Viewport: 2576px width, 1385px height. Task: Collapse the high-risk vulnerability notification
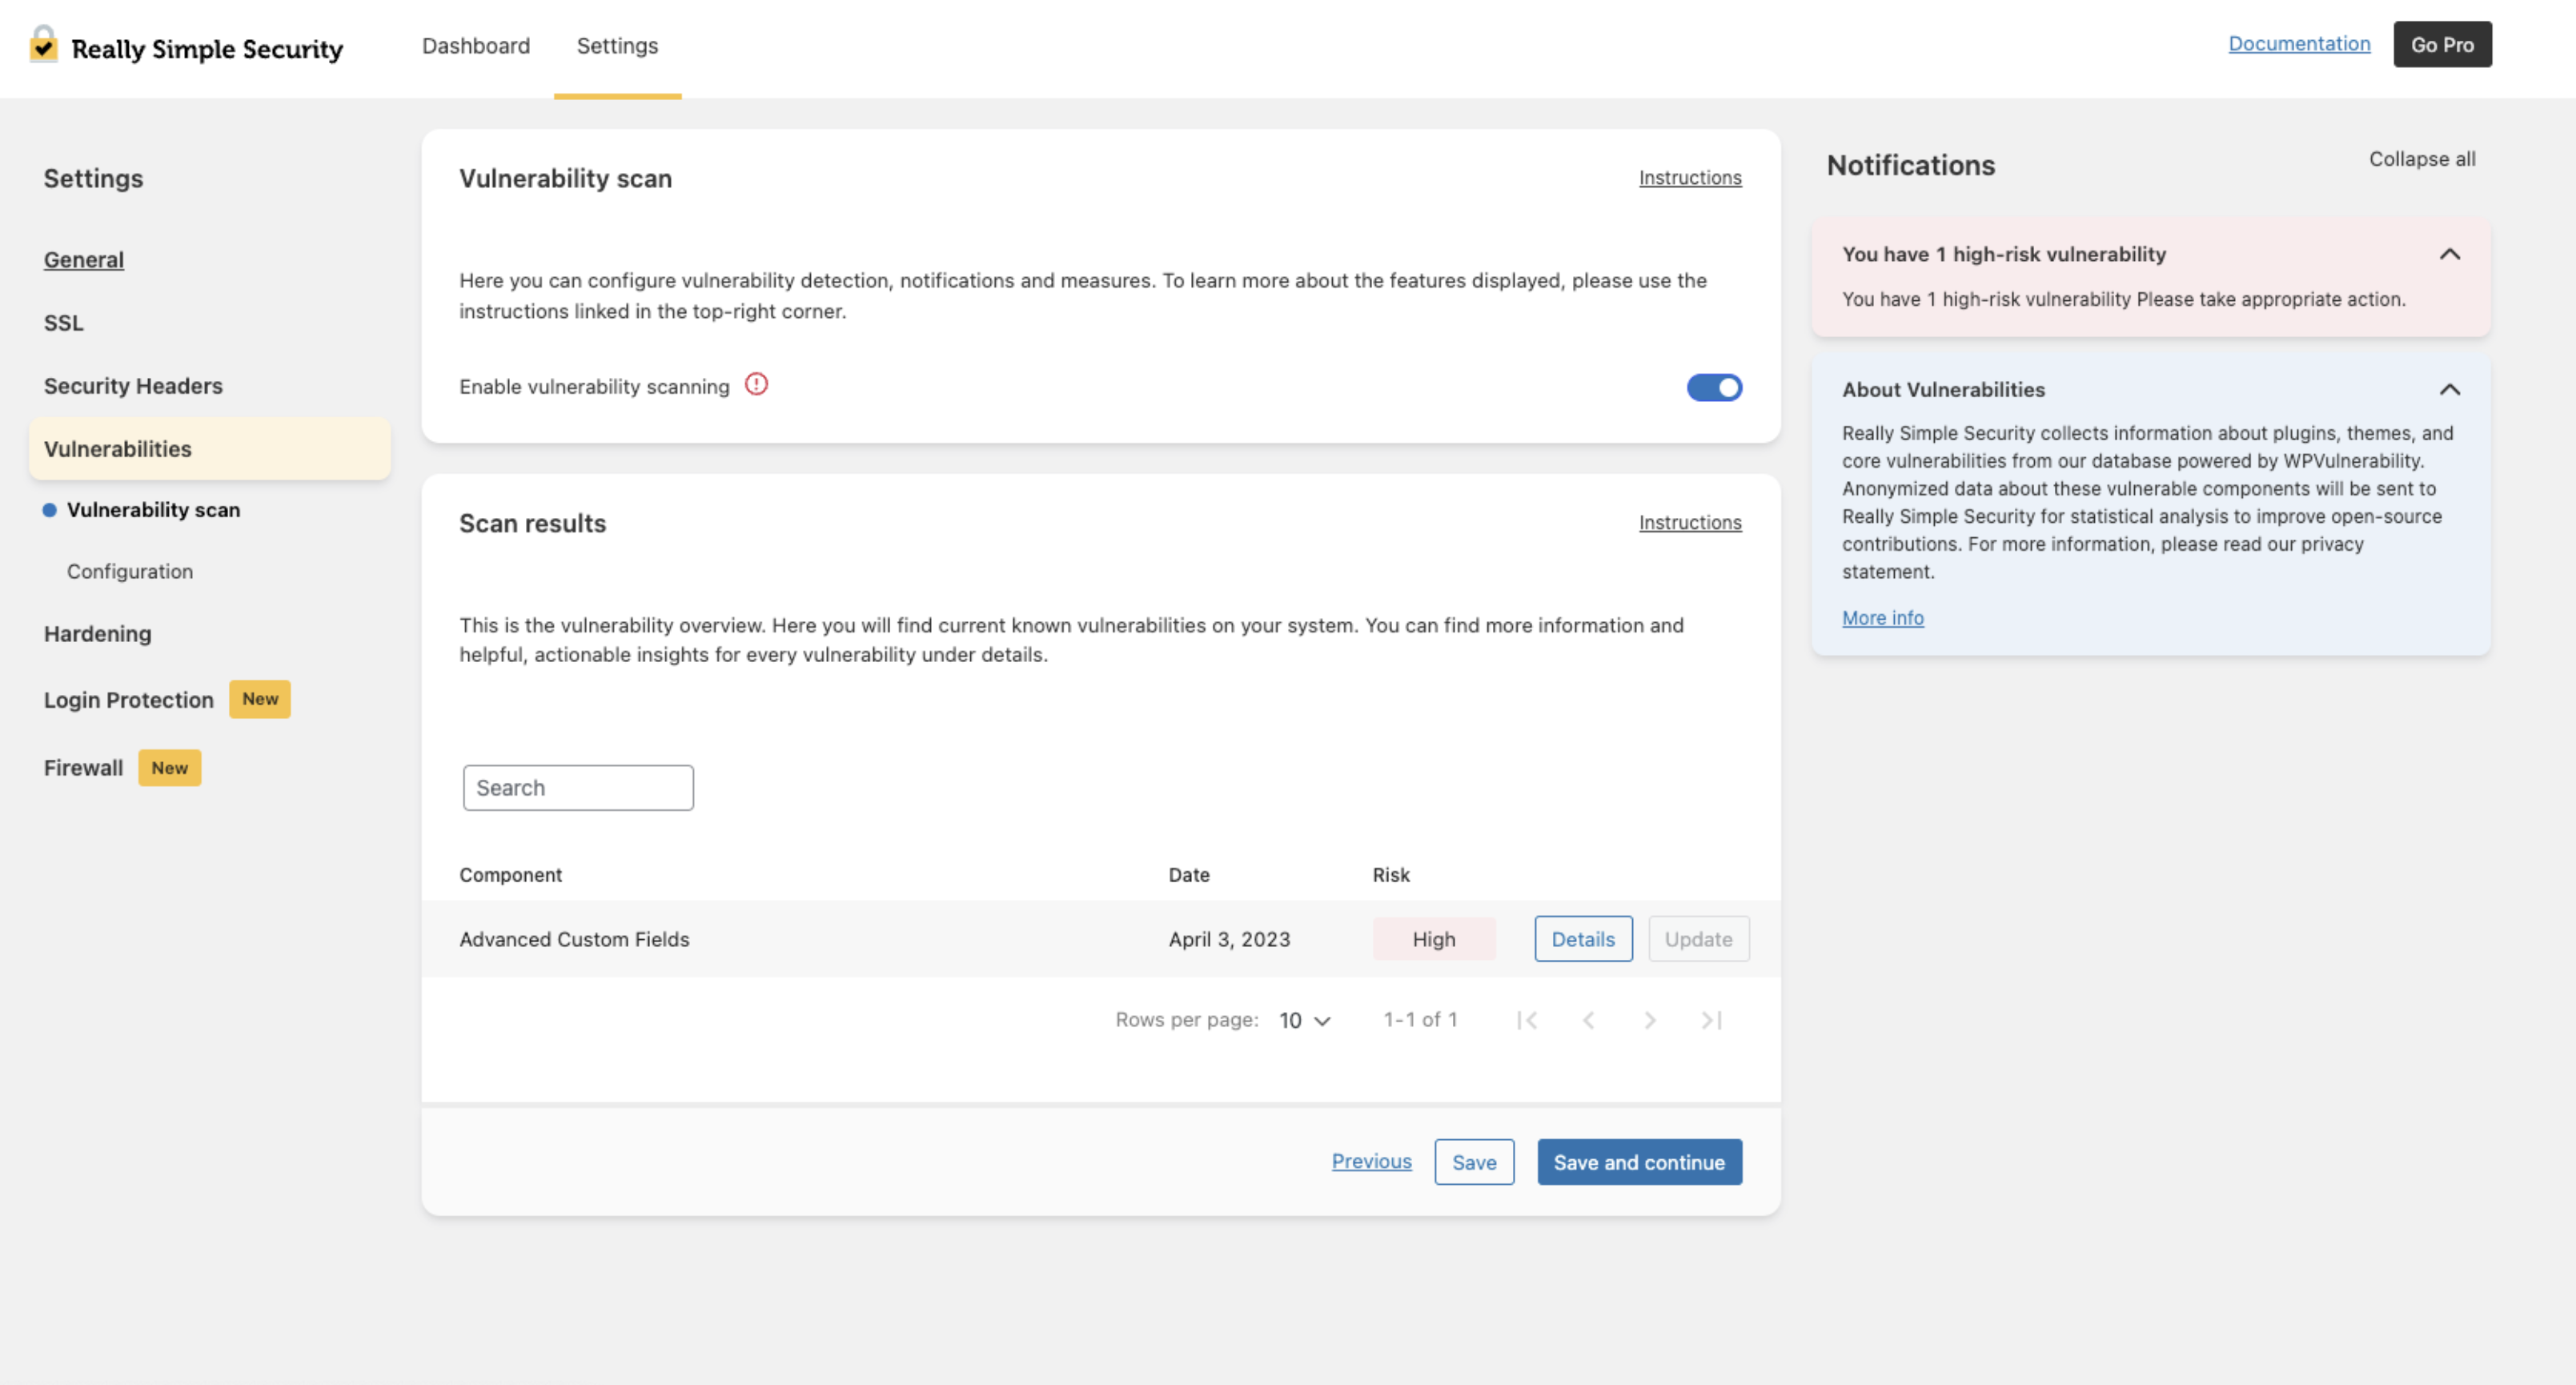(x=2449, y=254)
